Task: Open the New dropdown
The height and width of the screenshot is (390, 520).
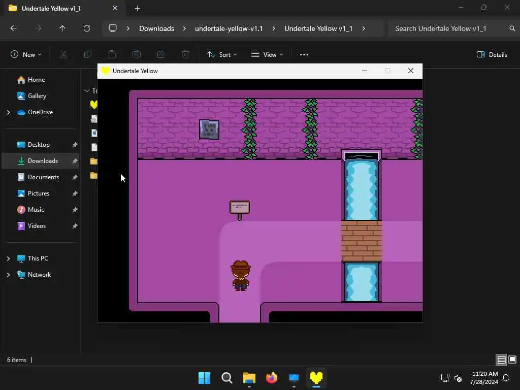Action: [x=26, y=55]
